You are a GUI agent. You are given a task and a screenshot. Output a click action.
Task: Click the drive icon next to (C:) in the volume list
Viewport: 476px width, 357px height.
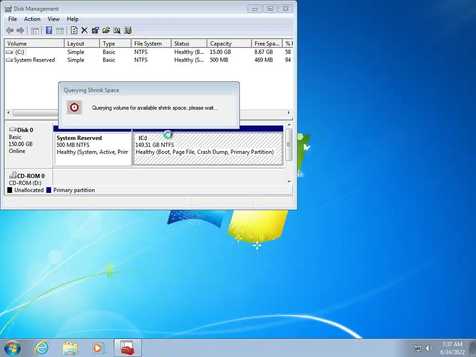click(10, 52)
